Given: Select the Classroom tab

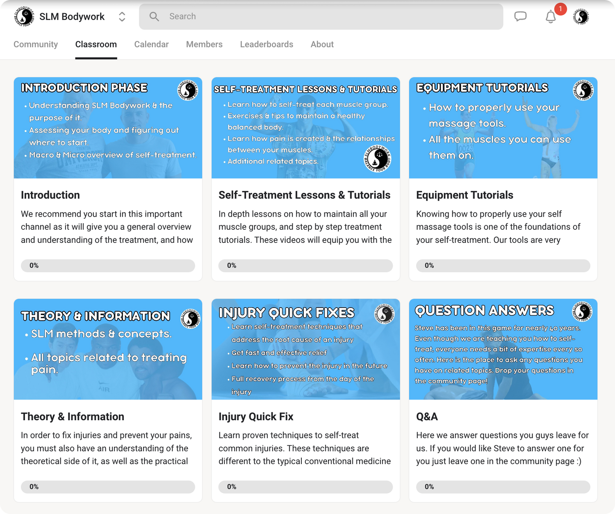Looking at the screenshot, I should pyautogui.click(x=96, y=44).
